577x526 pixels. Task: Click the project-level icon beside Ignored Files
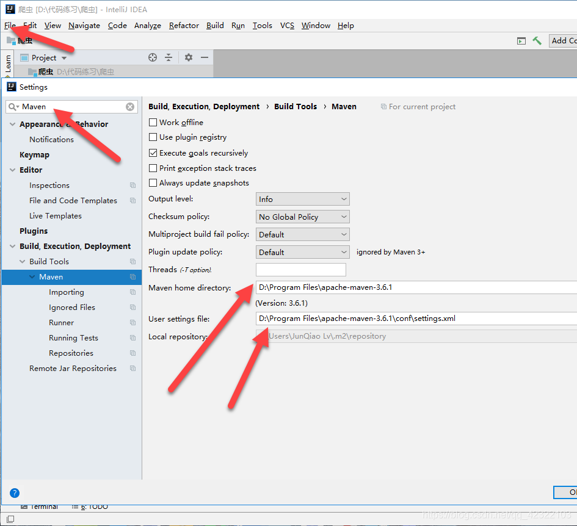pos(133,308)
